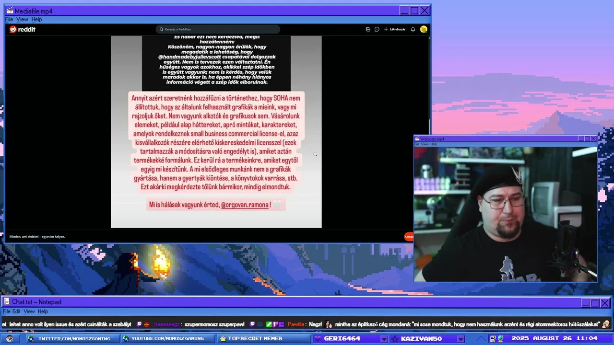Click the Reddit logo in the header
The image size is (614, 345).
[x=23, y=29]
